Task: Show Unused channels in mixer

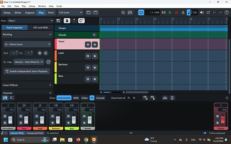Action: (x=100, y=98)
